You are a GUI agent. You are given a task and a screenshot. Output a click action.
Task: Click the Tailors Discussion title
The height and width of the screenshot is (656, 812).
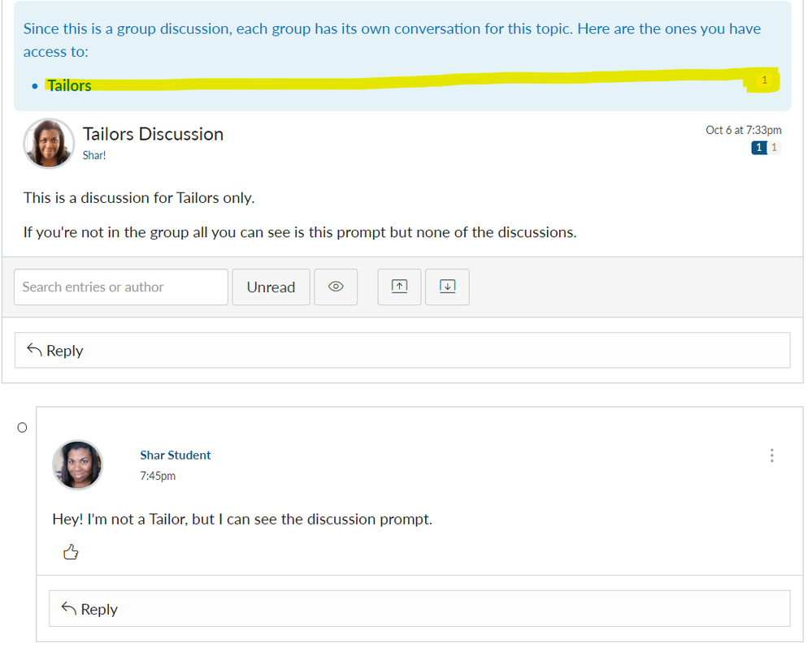pyautogui.click(x=153, y=134)
